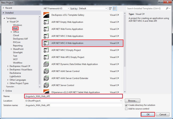The width and height of the screenshot is (173, 119).
Task: Select the DevExpress XAF category
Action: coord(20,39)
